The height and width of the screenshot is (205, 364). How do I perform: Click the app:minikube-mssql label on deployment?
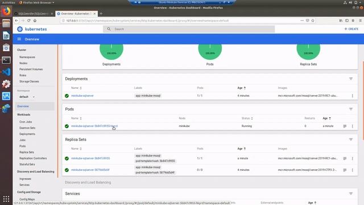pos(148,96)
